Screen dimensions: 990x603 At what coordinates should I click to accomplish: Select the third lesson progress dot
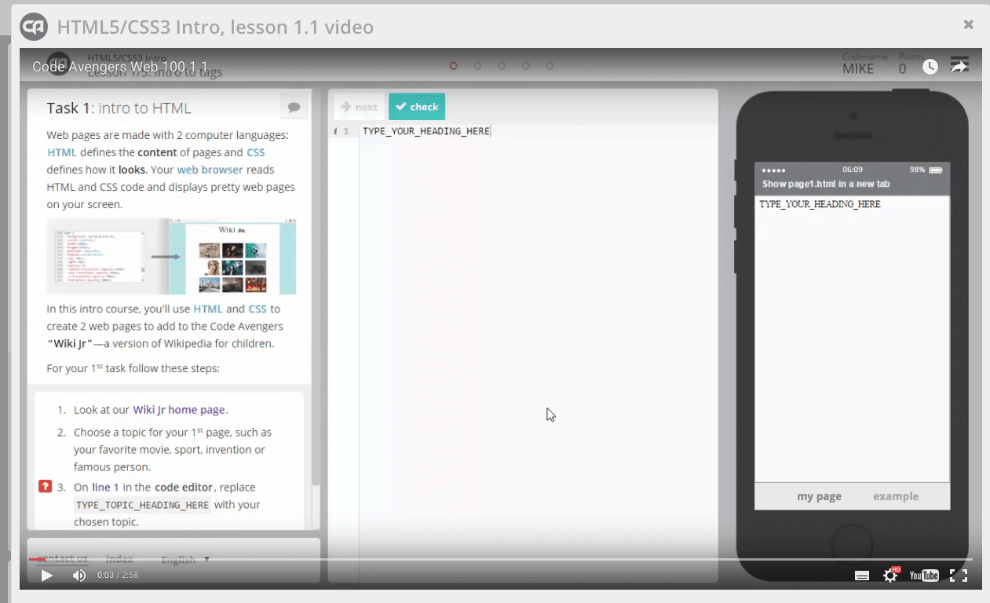point(502,66)
